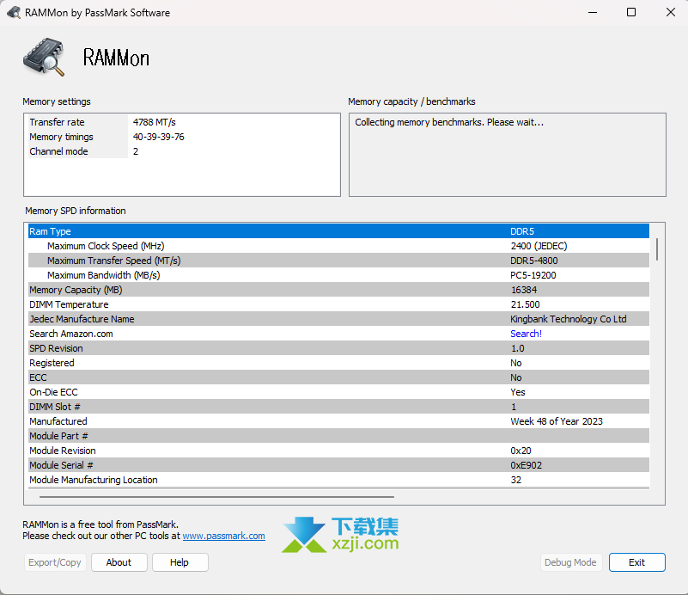Open the About dialog
The width and height of the screenshot is (688, 595).
[x=119, y=562]
